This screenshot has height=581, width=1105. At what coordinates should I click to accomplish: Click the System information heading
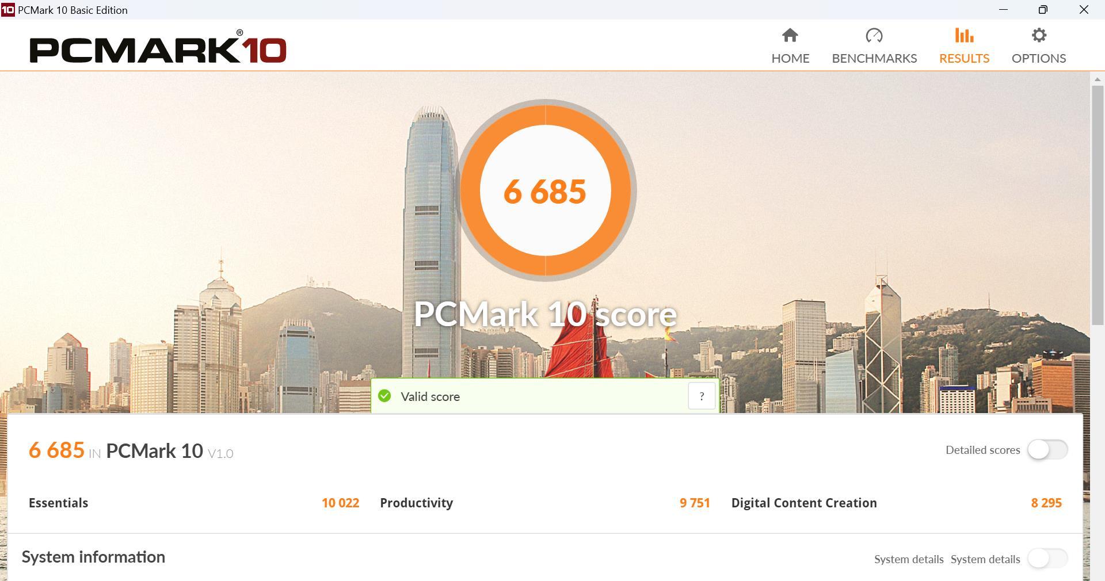[x=93, y=557]
